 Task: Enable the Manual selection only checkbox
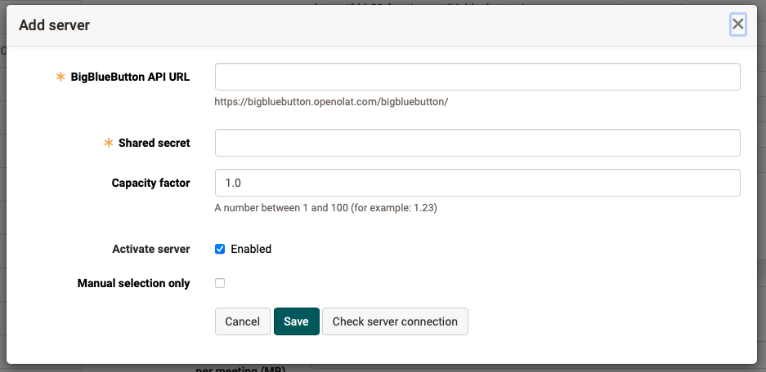(219, 283)
